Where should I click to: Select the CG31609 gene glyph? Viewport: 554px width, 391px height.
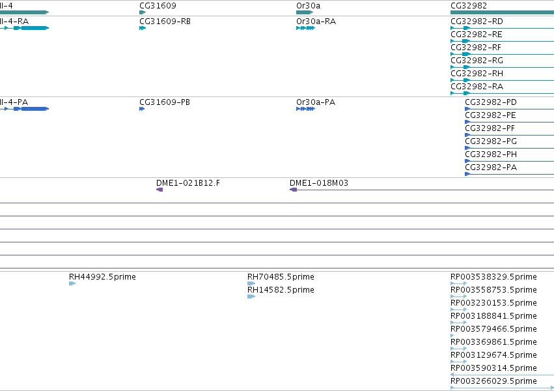click(143, 12)
